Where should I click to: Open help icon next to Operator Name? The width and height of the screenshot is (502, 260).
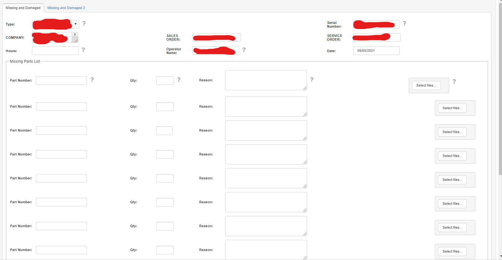point(244,50)
